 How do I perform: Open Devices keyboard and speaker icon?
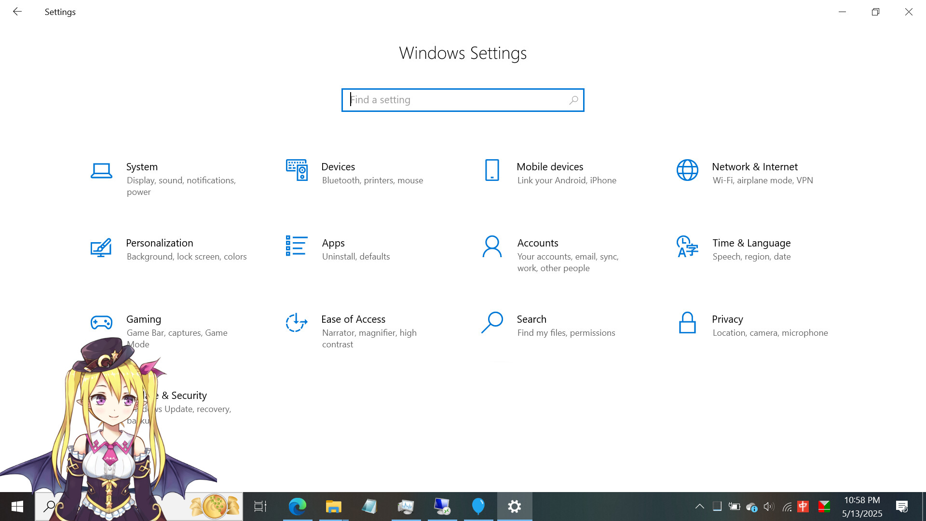[x=297, y=170]
